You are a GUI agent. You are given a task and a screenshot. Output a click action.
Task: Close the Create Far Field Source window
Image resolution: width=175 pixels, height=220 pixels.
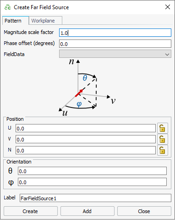[168, 7]
